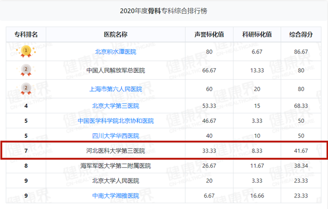Screen dimensions: 328x209
Task: Click the composite score 41.67
Action: coord(301,151)
